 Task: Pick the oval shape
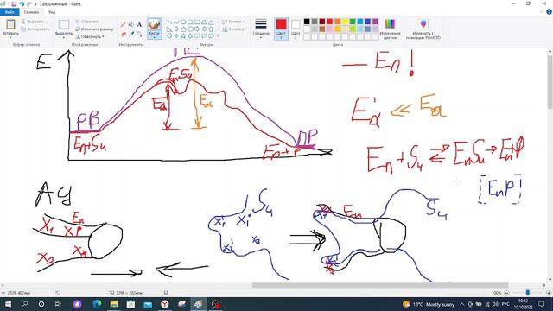[183, 22]
